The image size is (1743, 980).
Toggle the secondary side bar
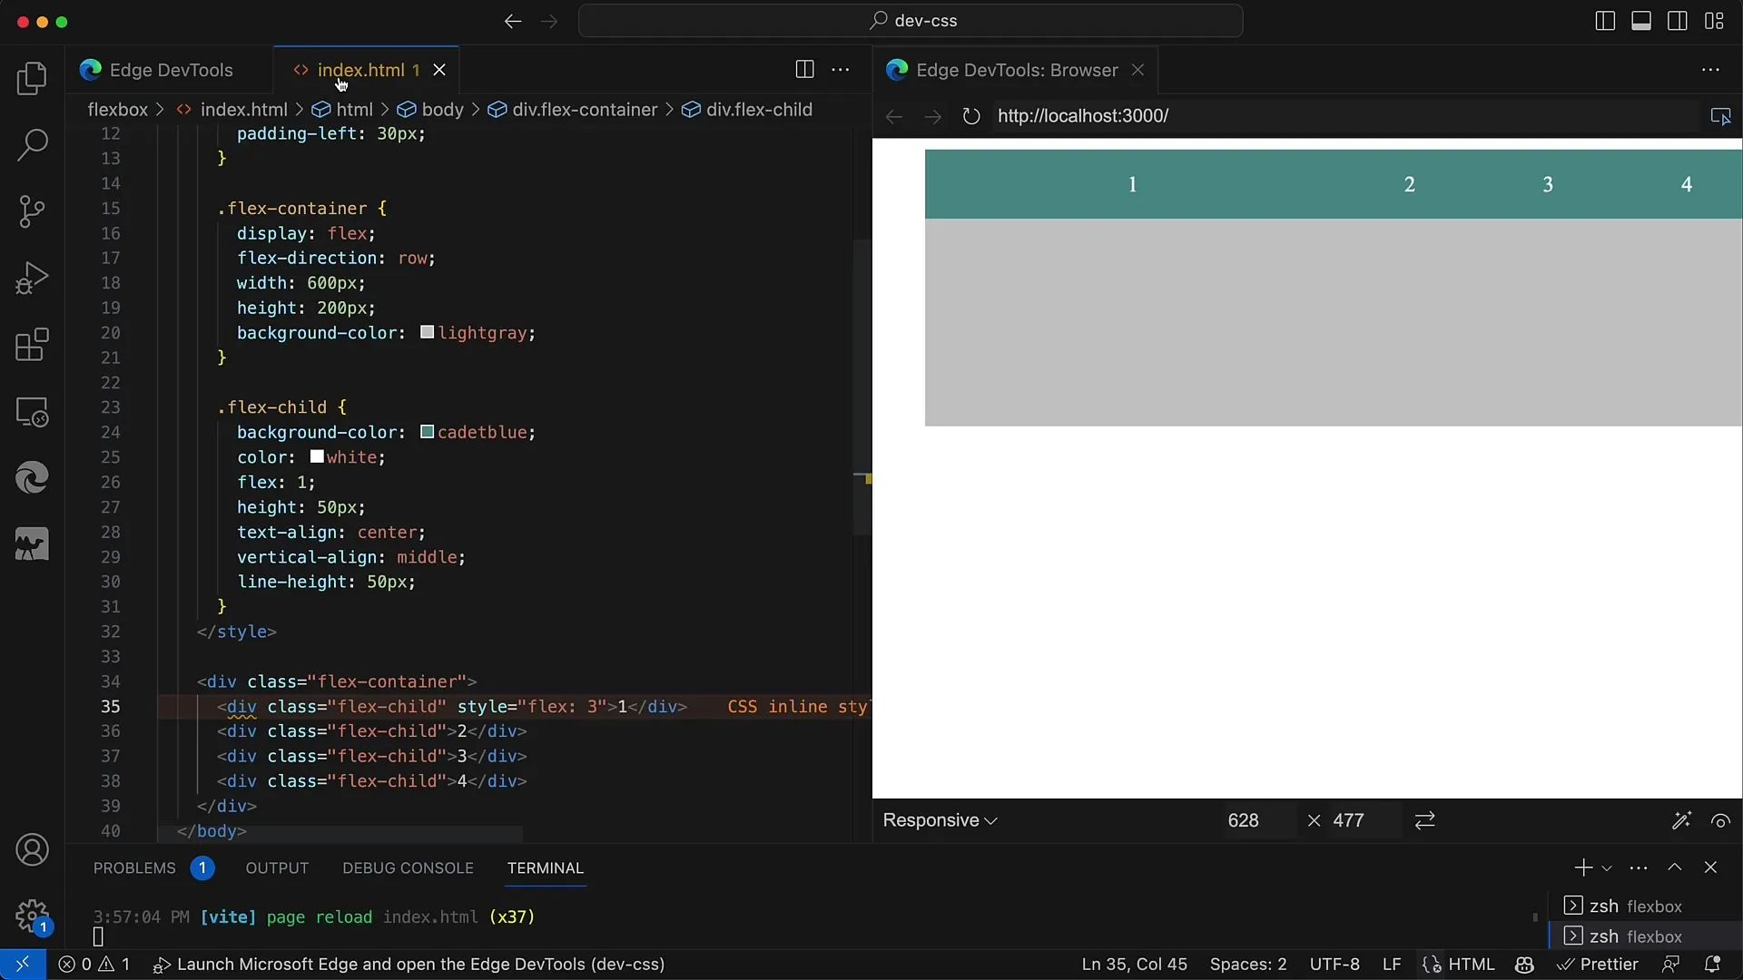coord(1678,21)
